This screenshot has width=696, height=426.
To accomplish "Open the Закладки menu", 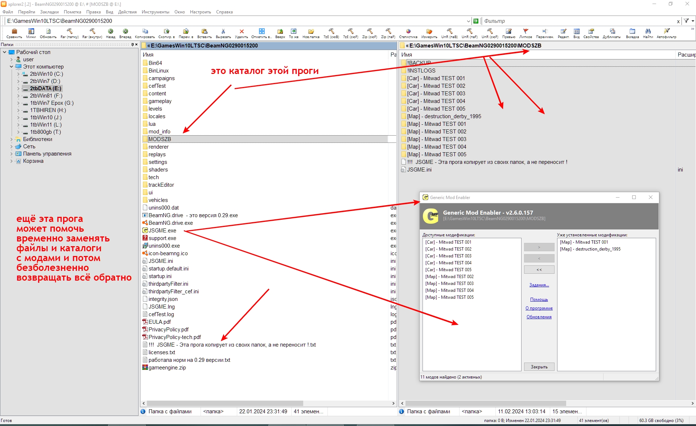I will coord(49,12).
